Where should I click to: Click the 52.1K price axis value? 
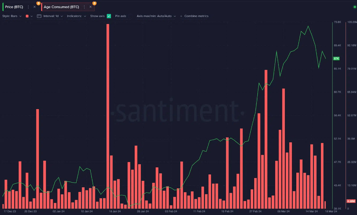coord(337,139)
